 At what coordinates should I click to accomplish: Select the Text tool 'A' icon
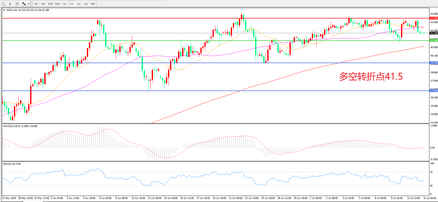tap(10, 4)
